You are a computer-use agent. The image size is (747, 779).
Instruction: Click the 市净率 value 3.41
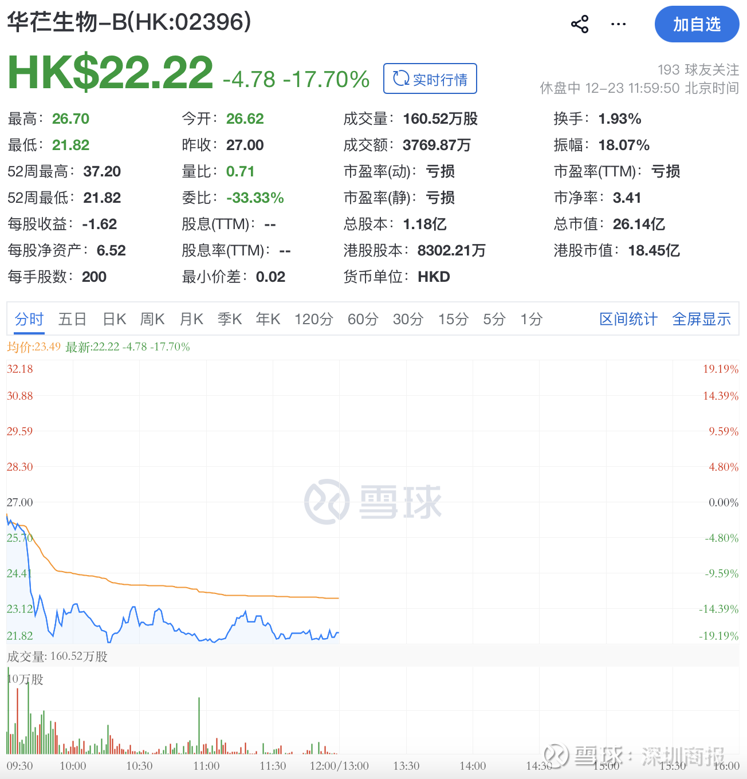coord(627,198)
